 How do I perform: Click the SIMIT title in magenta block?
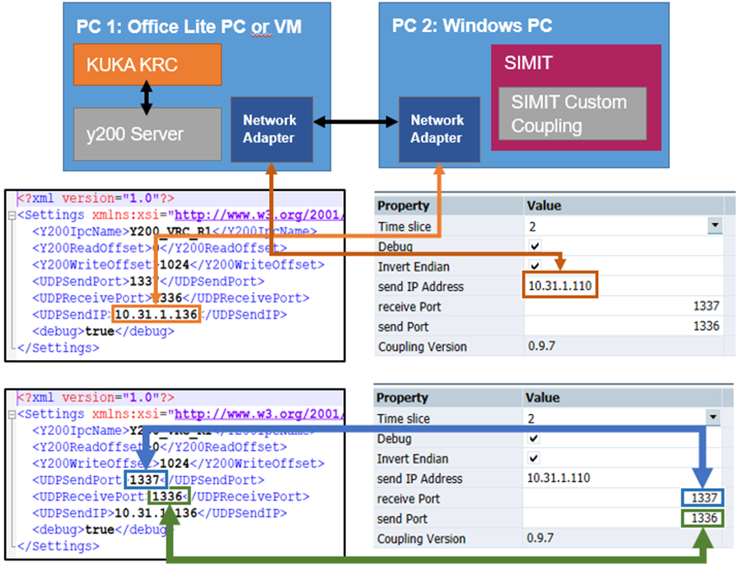click(x=528, y=63)
